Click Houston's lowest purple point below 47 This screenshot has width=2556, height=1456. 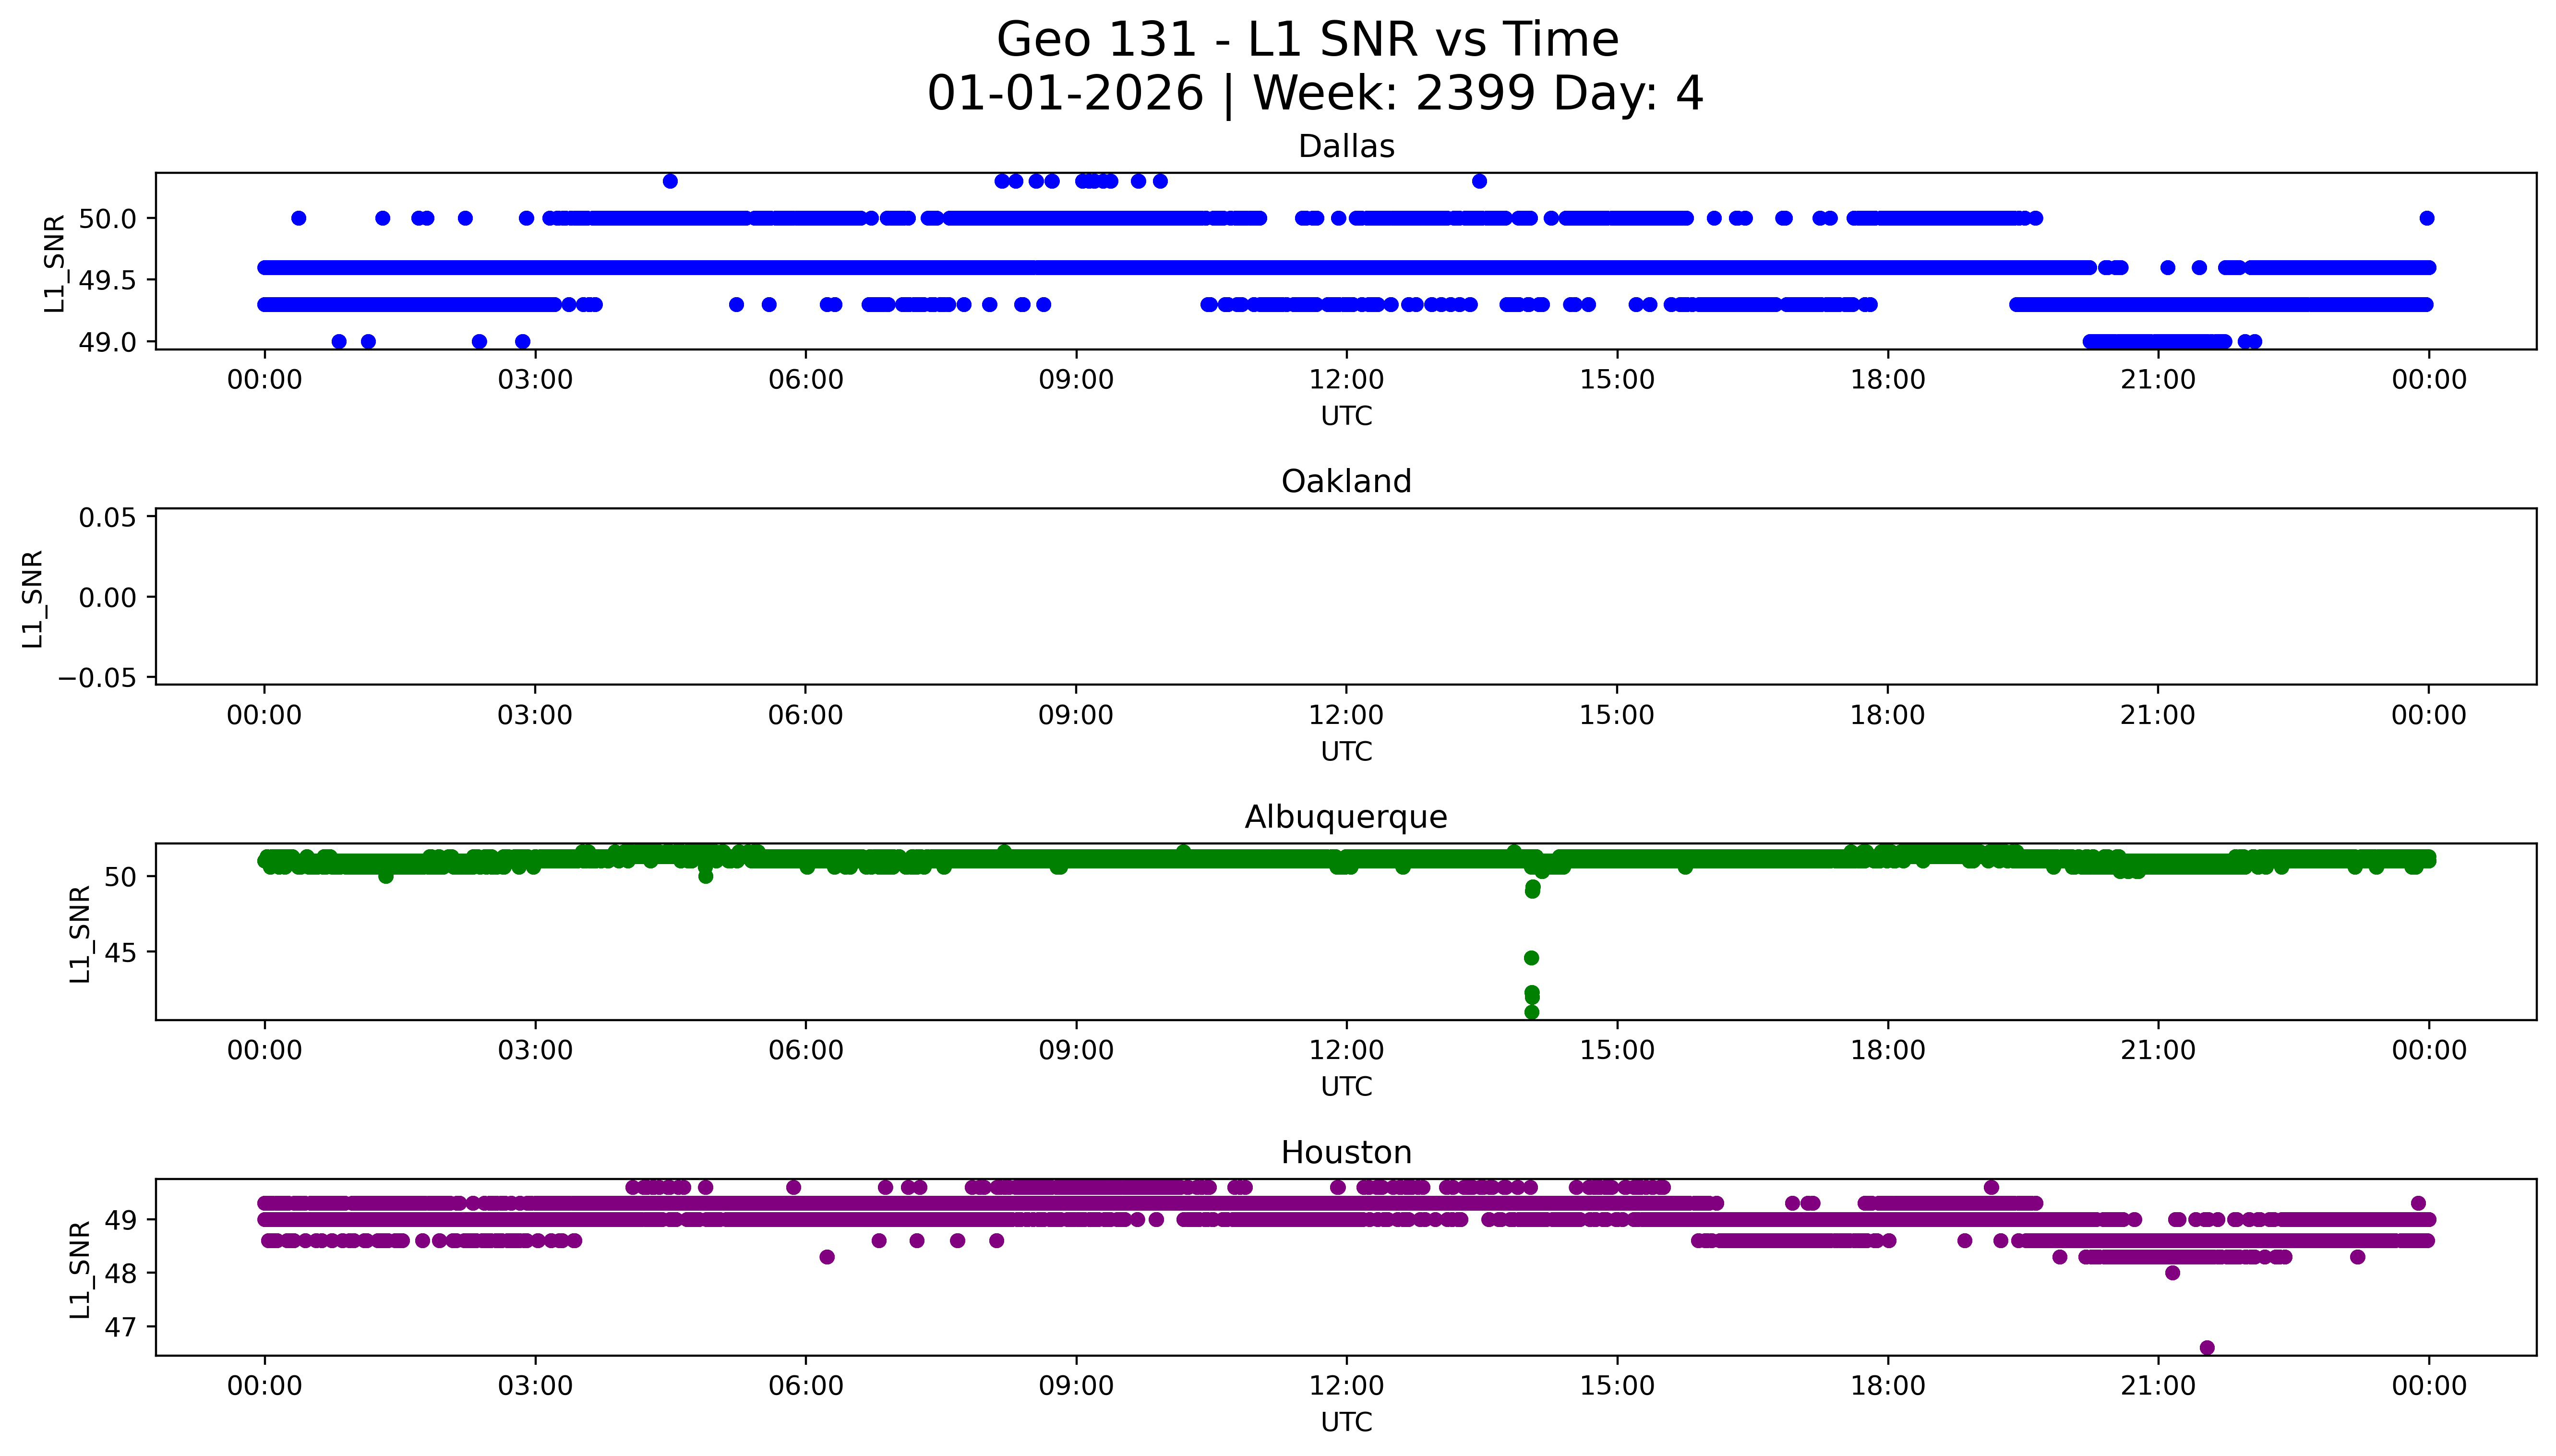2207,1347
